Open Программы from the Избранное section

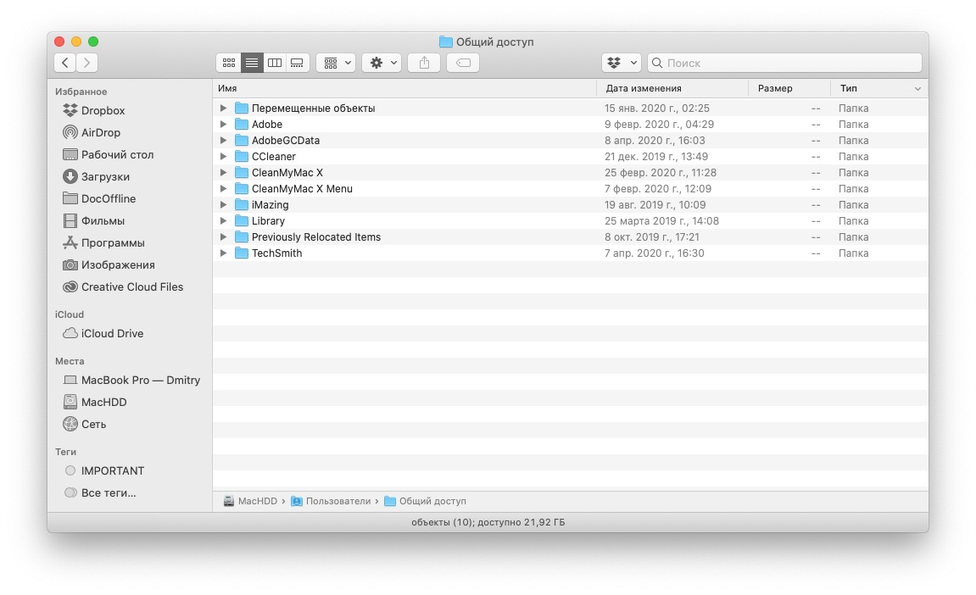(x=105, y=242)
